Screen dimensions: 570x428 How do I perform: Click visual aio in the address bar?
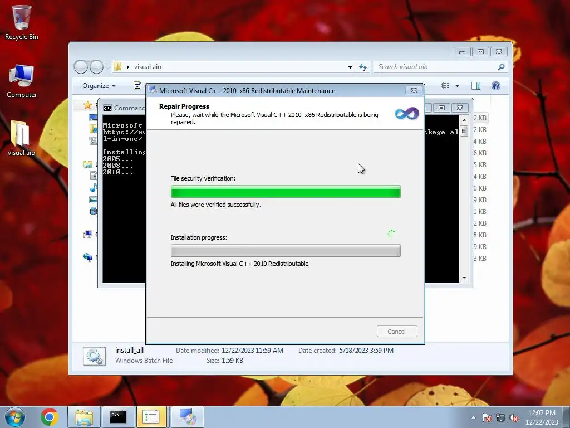point(148,67)
